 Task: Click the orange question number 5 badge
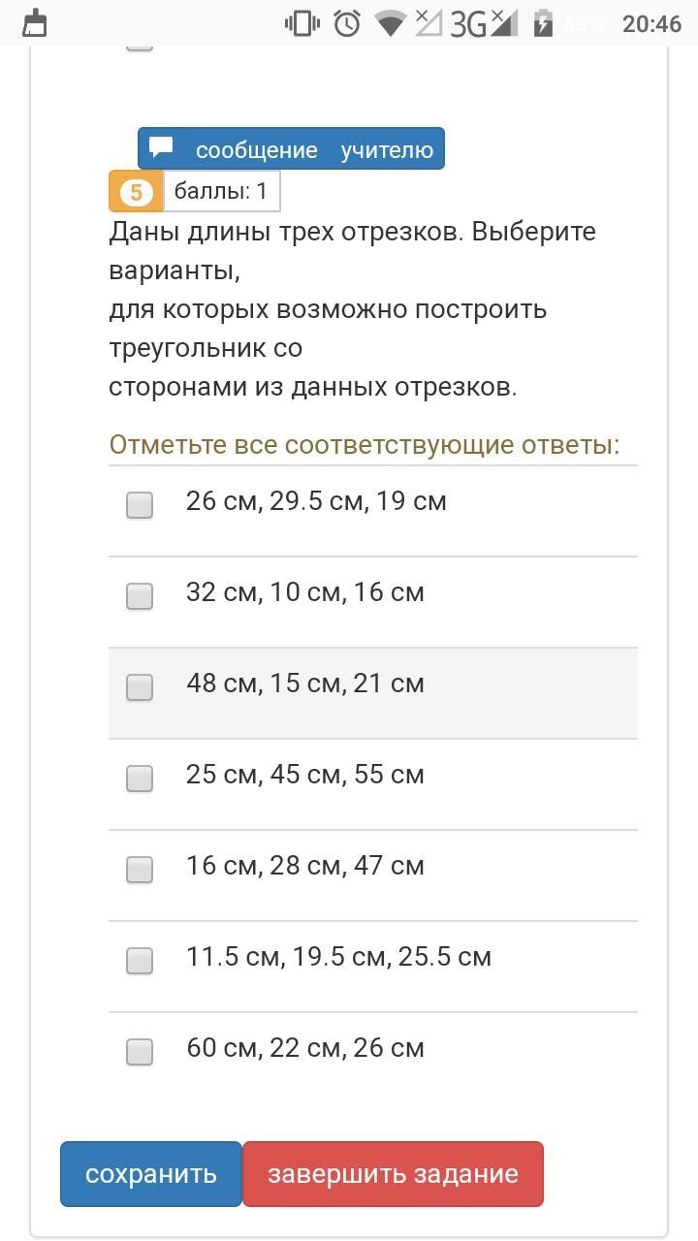tap(136, 192)
